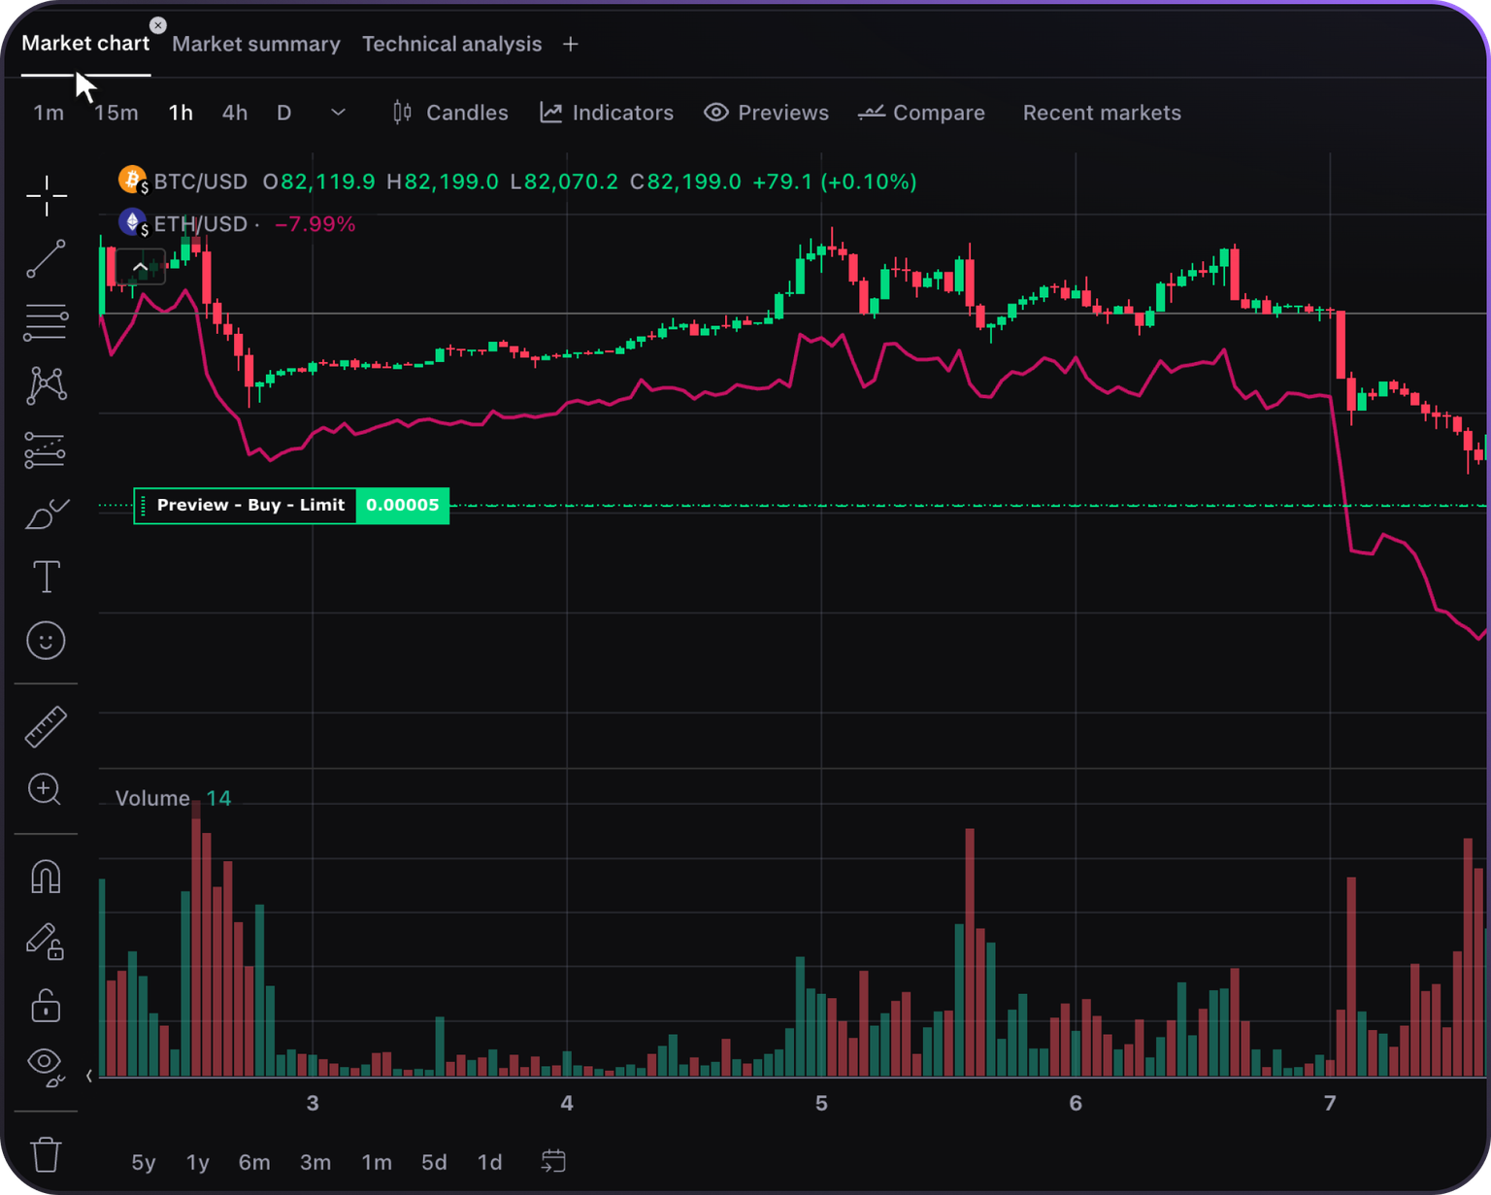
Task: Select the crosshair cursor tool
Action: 46,196
